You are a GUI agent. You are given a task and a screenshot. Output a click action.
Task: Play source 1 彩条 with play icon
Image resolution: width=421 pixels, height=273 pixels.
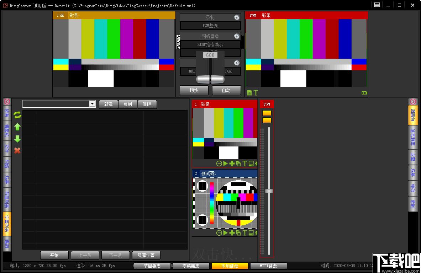click(226, 163)
